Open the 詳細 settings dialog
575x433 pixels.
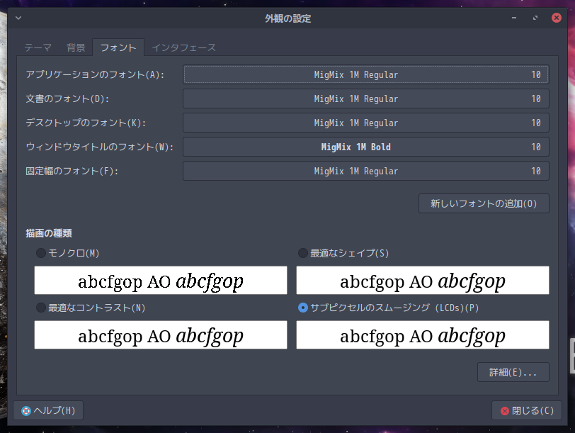coord(513,372)
